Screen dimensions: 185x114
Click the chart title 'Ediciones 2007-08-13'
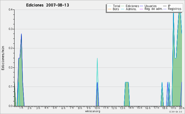(47, 5)
